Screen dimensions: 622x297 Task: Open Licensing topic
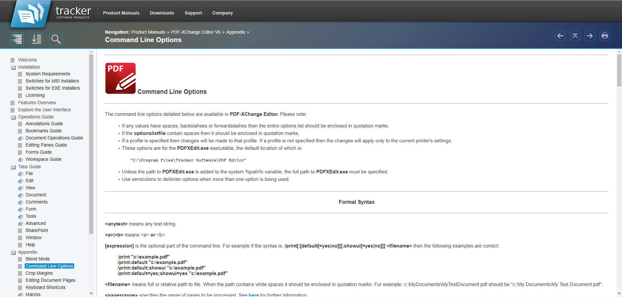tap(35, 95)
